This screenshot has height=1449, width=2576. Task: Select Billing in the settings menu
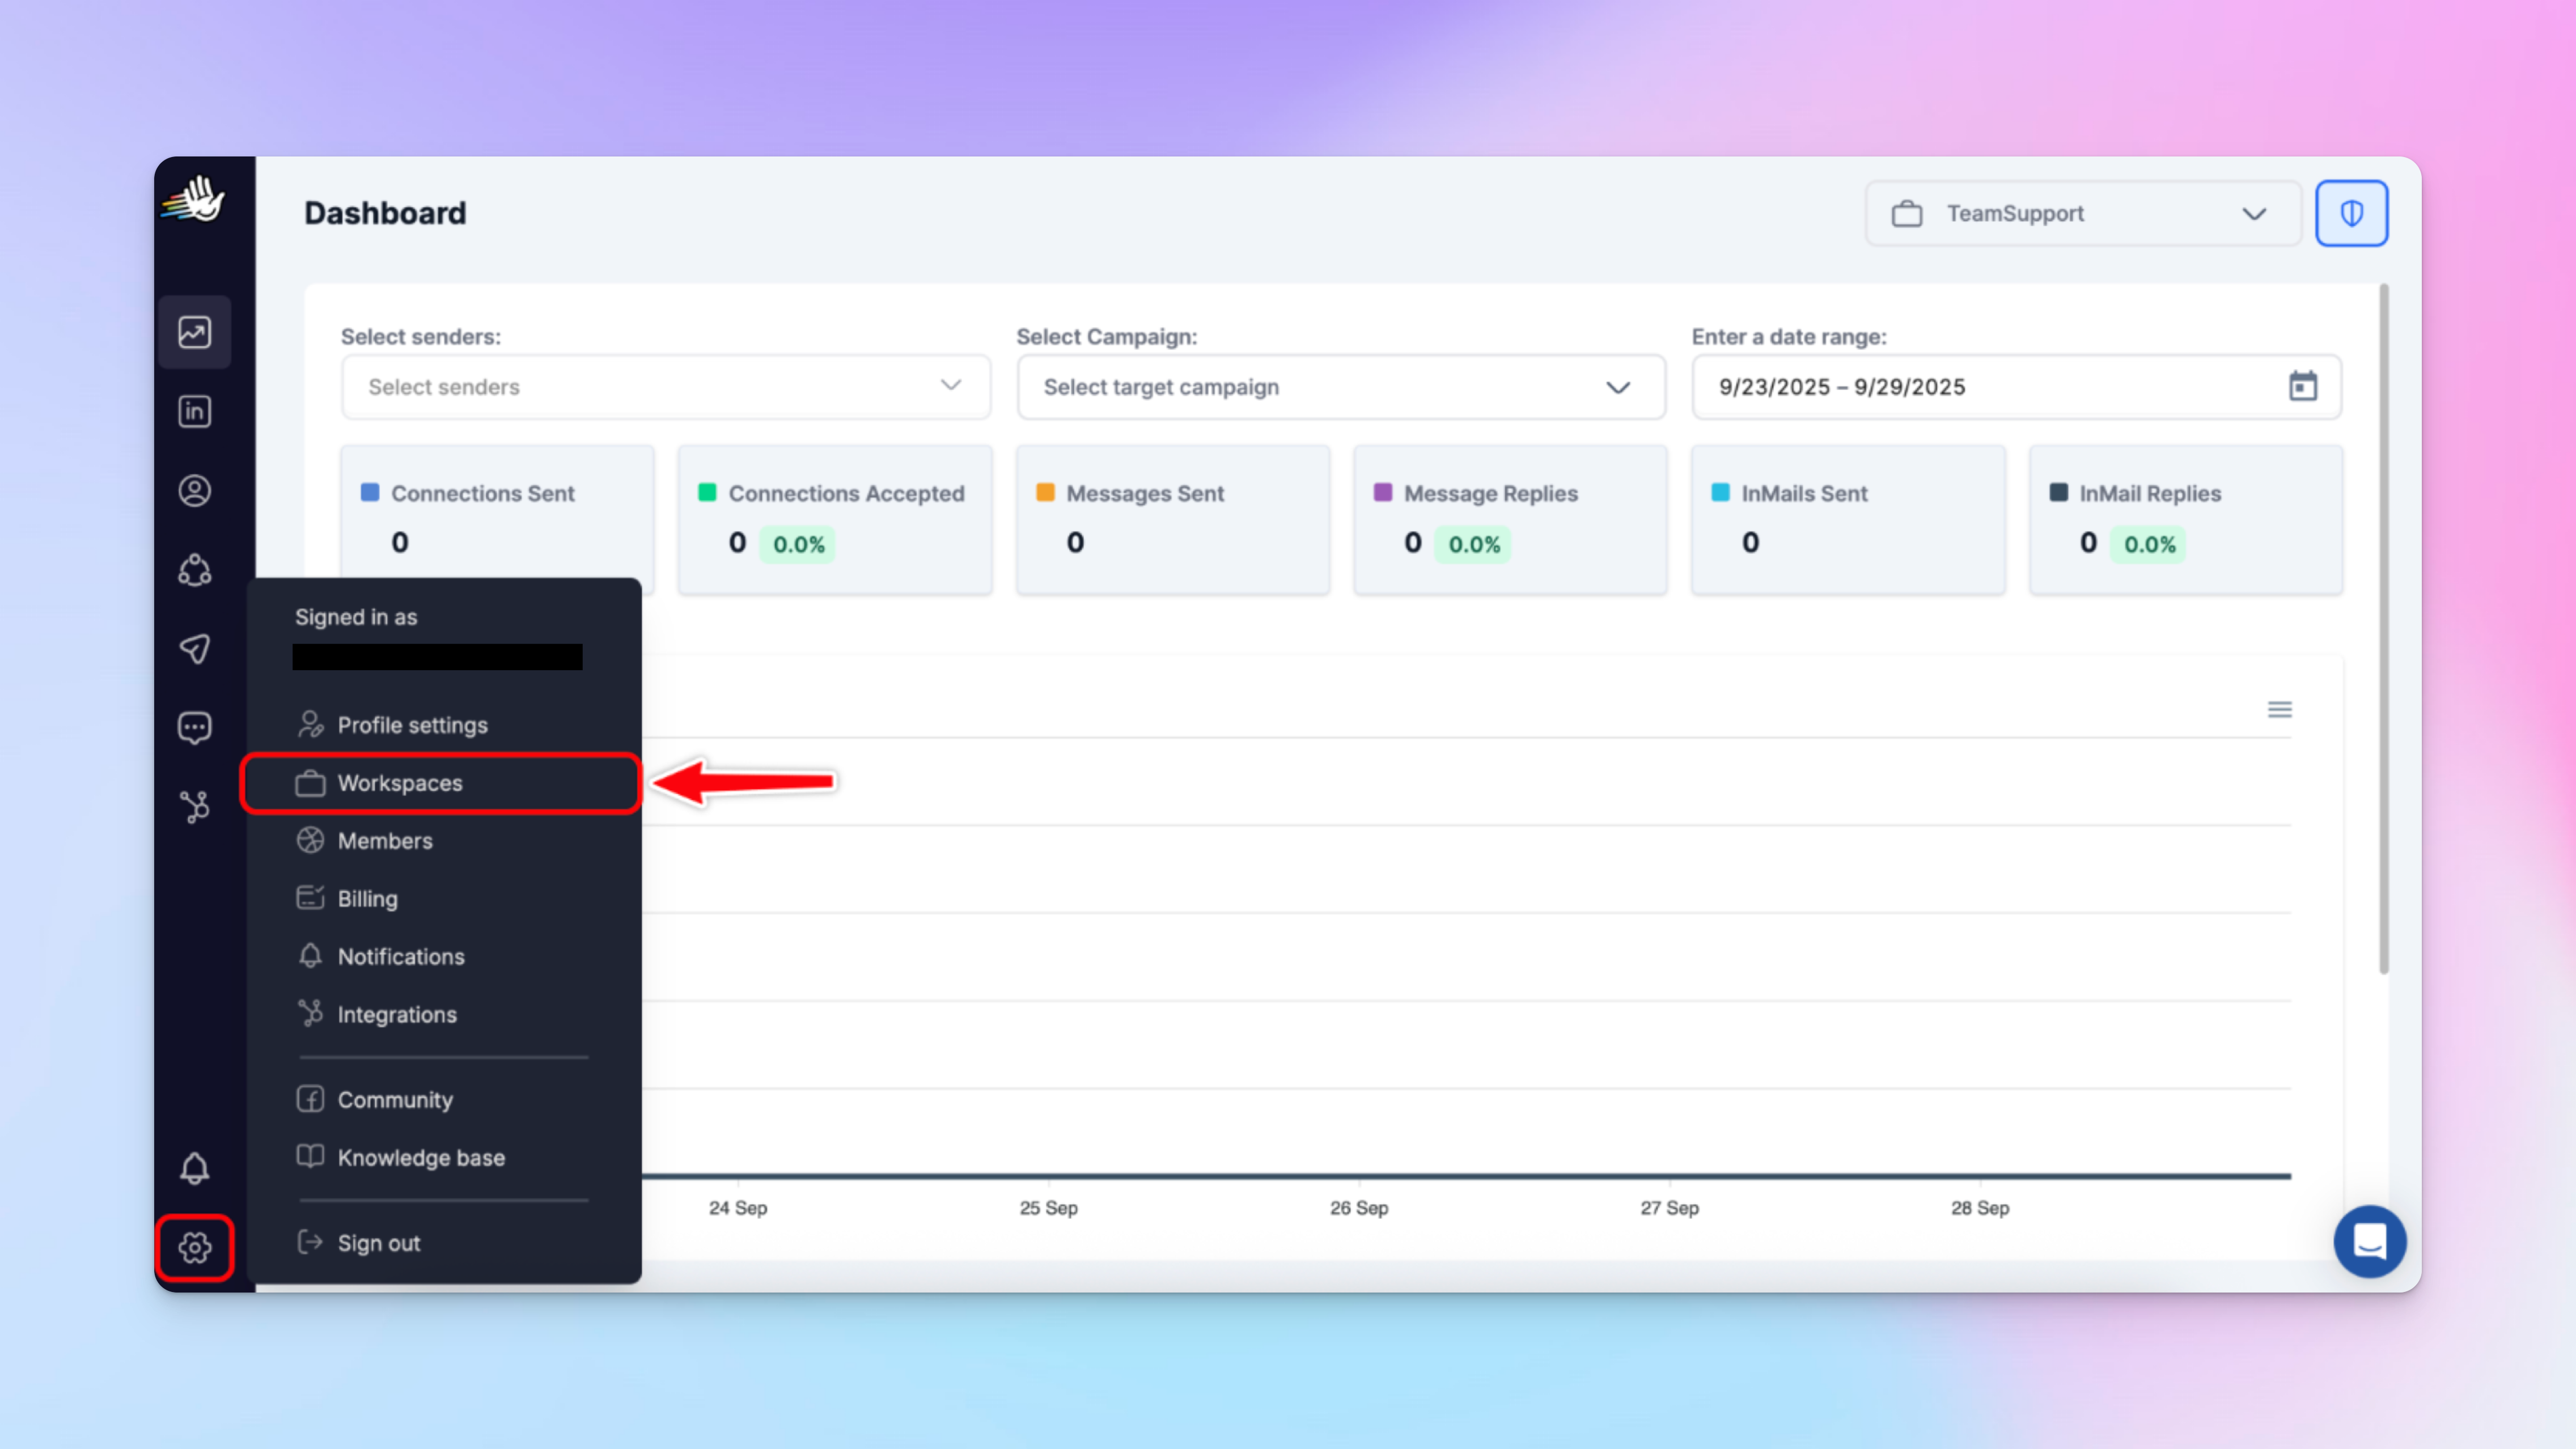[x=367, y=898]
